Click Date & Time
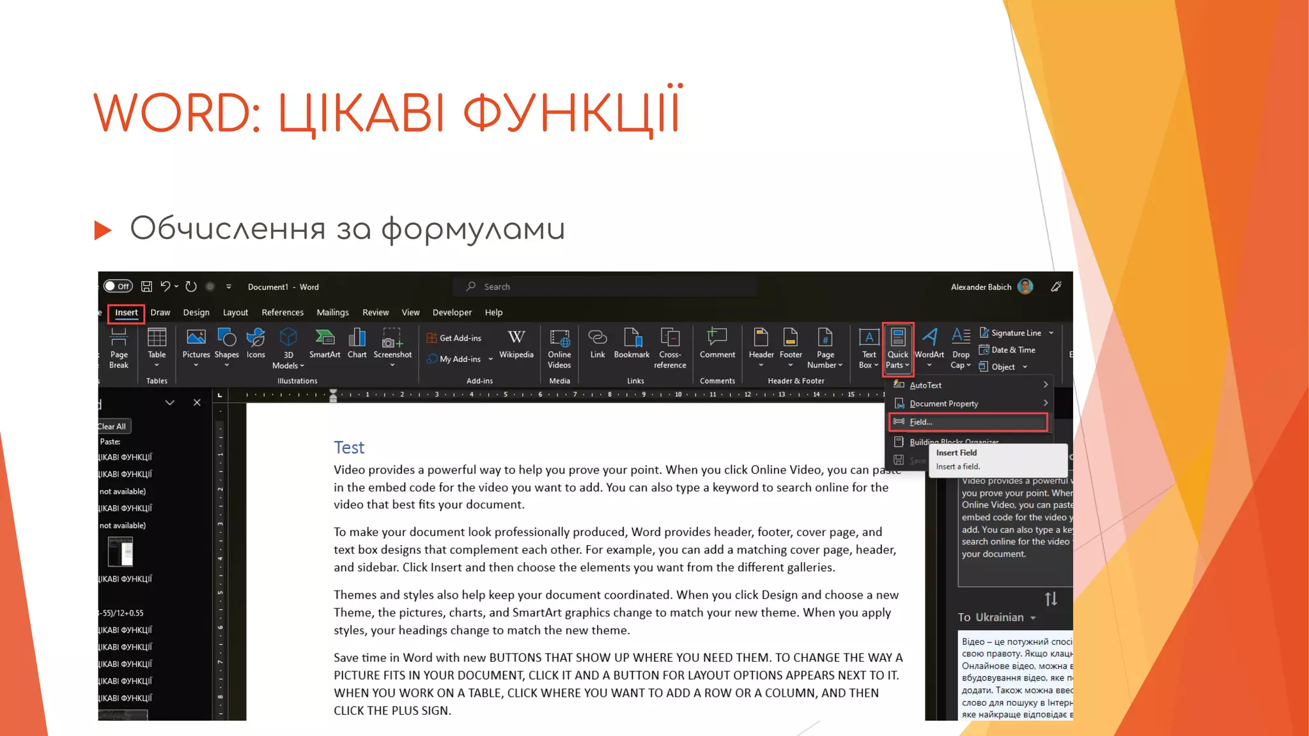The image size is (1309, 736). [x=1007, y=350]
